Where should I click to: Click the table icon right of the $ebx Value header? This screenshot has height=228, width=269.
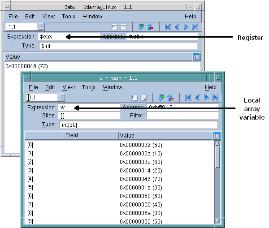tap(196, 56)
